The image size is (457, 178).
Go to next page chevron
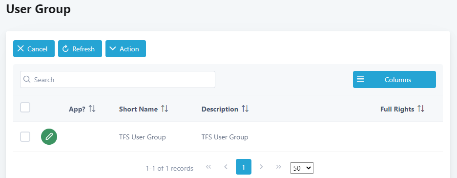click(261, 167)
